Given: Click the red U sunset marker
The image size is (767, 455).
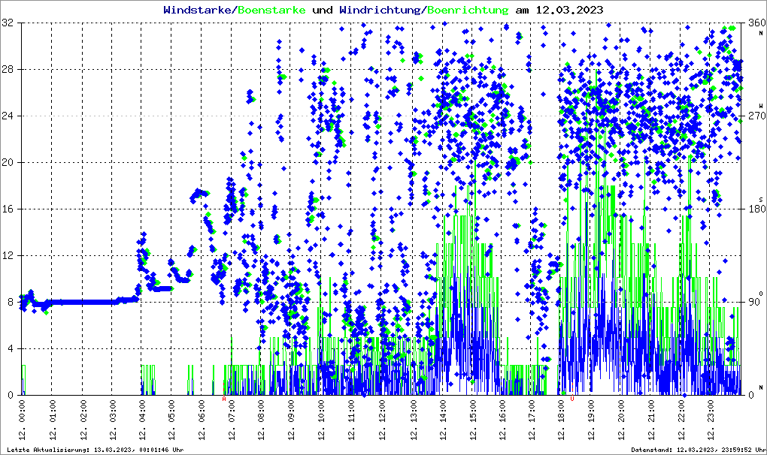Looking at the screenshot, I should tap(572, 399).
